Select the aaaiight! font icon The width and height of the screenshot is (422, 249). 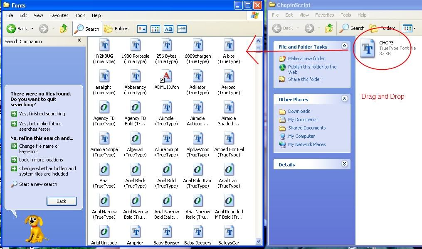pyautogui.click(x=104, y=76)
